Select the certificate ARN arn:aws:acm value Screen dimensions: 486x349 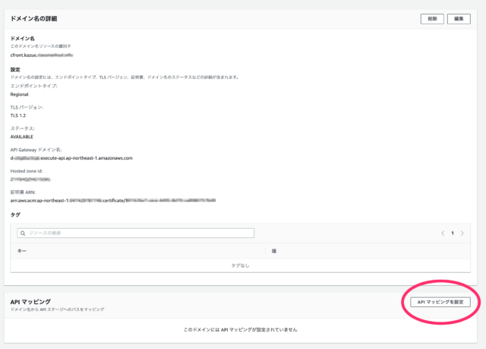113,201
